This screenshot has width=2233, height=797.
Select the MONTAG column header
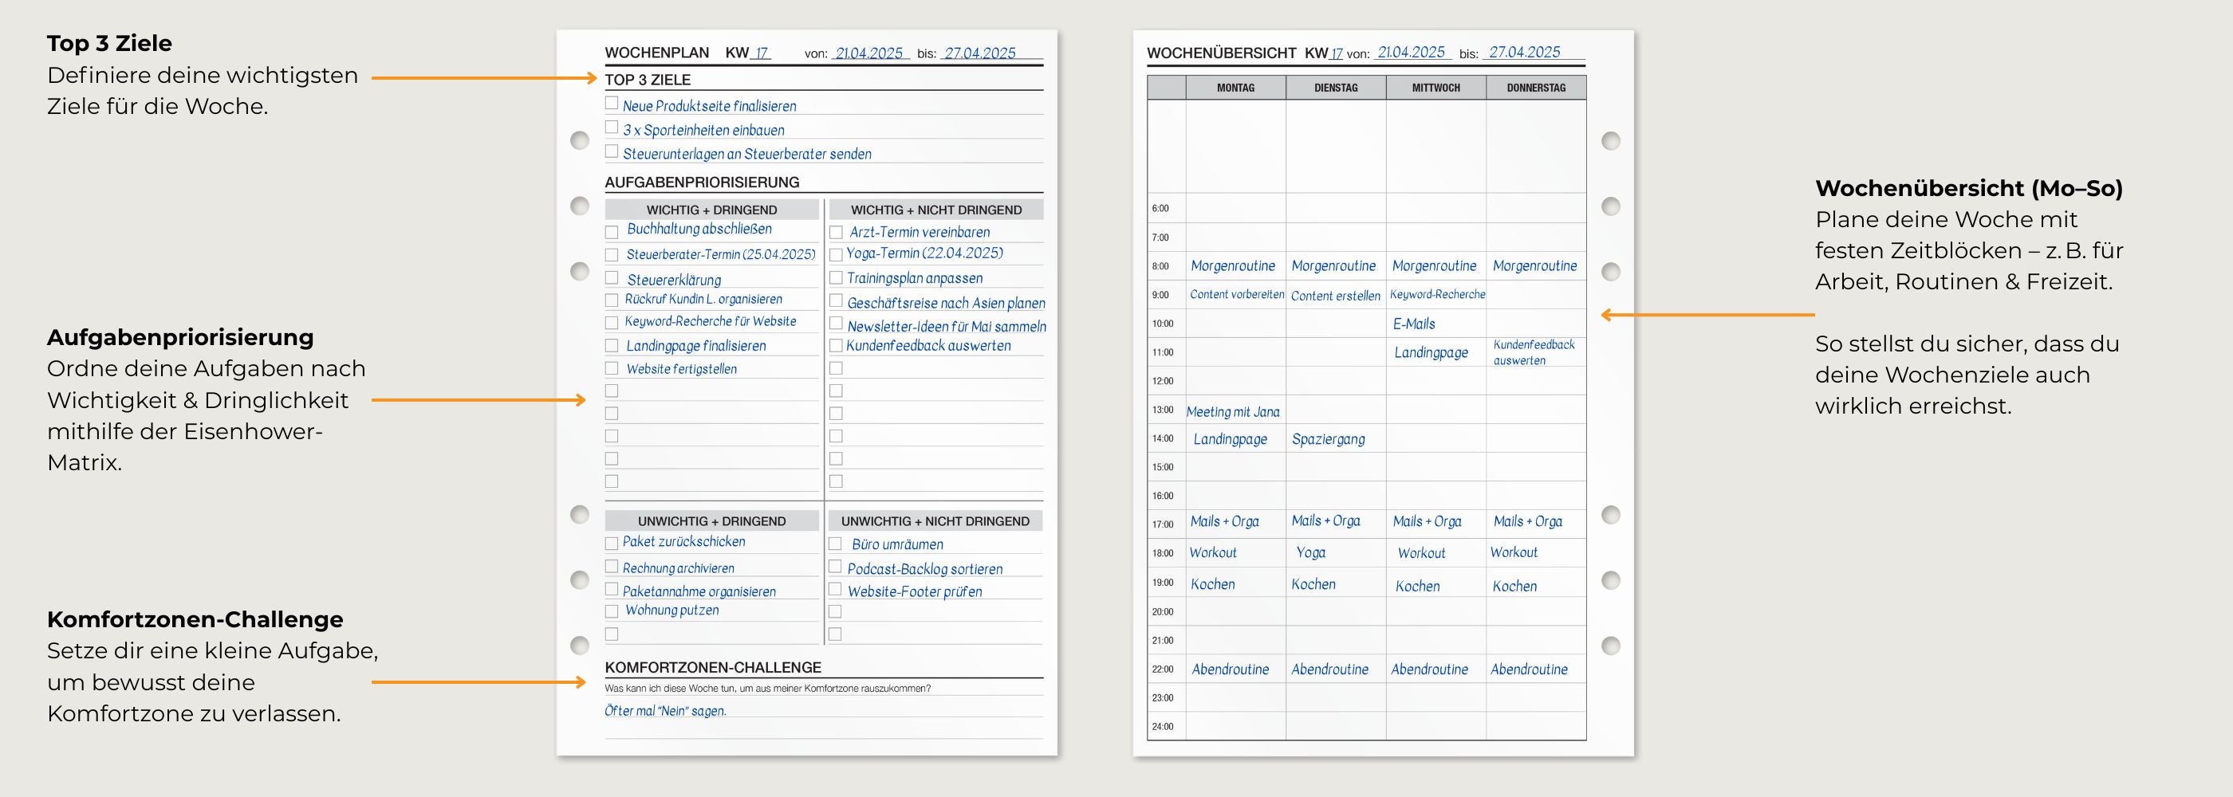tap(1235, 88)
